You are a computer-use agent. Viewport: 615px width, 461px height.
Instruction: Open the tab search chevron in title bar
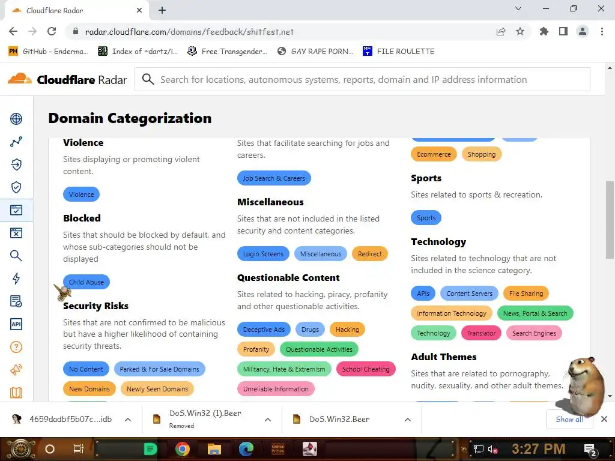tap(518, 8)
